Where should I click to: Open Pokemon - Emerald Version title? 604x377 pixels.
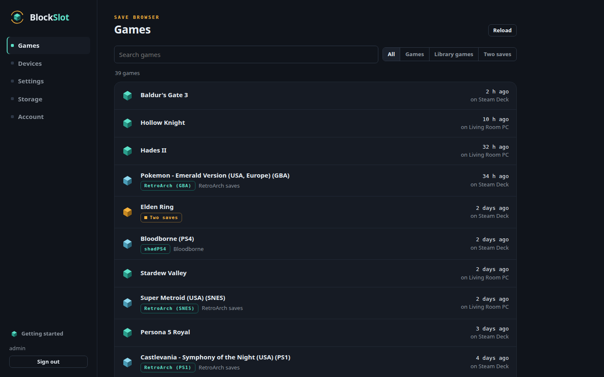pos(215,176)
